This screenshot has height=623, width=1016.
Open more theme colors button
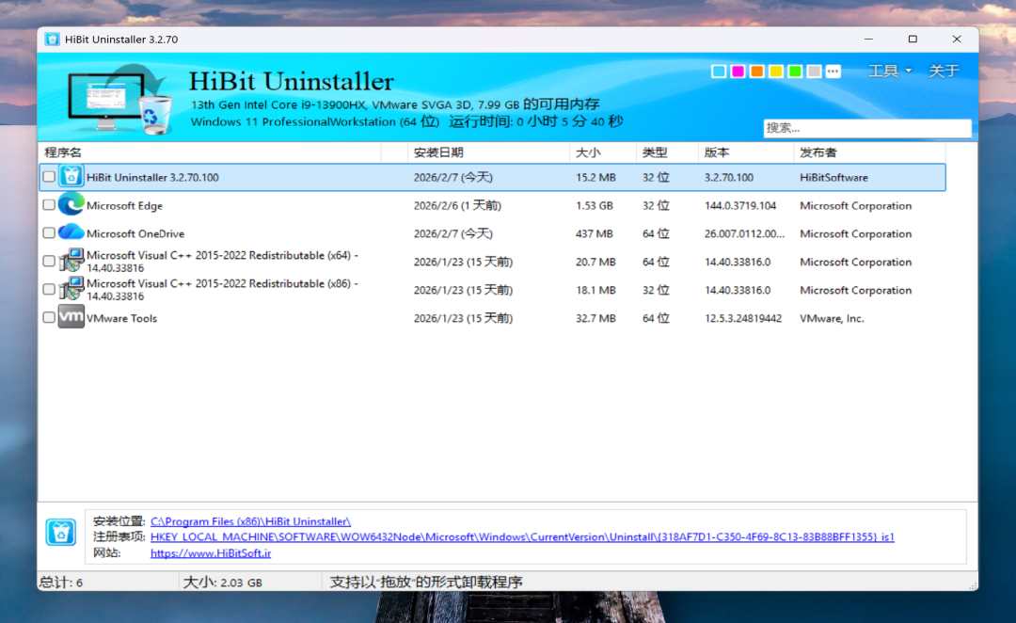[x=833, y=72]
